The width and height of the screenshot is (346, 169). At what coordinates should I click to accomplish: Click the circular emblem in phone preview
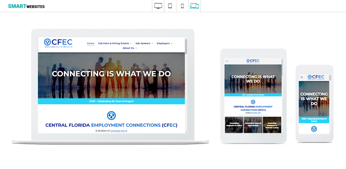coord(314,129)
